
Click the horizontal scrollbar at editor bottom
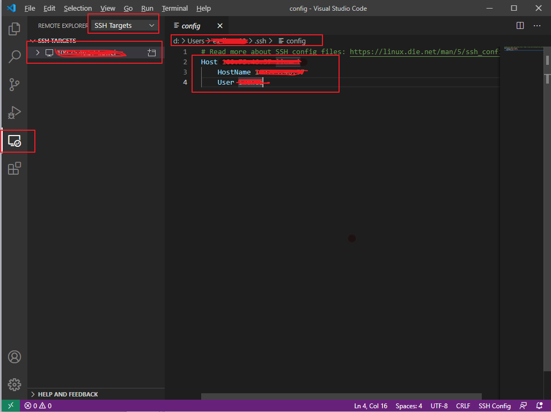[341, 396]
